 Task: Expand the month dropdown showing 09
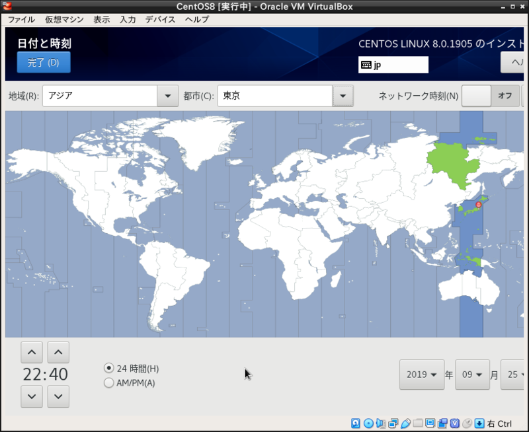[472, 375]
